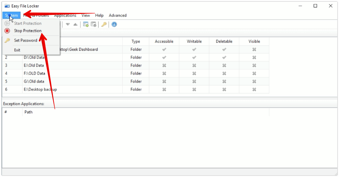339x177 pixels.
Task: Click Visible cross mark in D:\Old Data row
Action: [254, 58]
